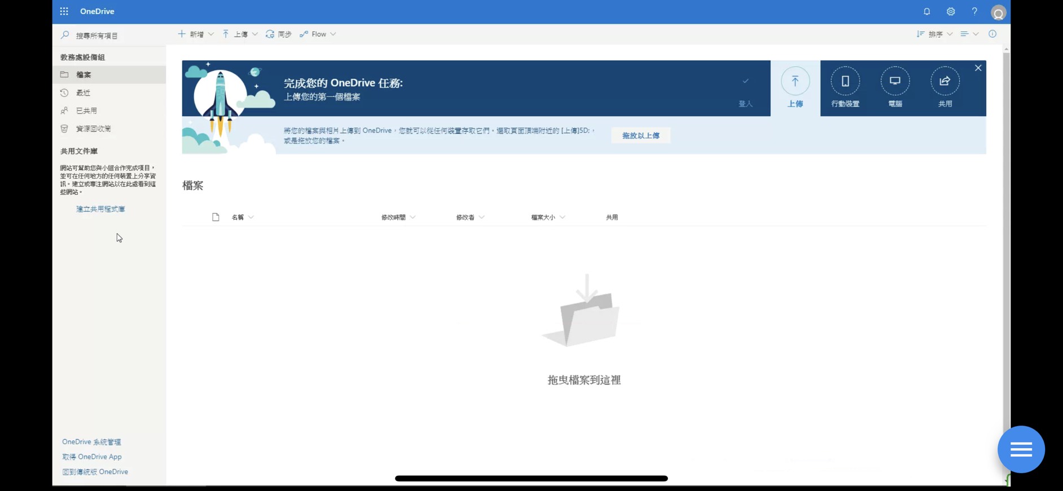
Task: Click the file type column icon
Action: [x=216, y=217]
